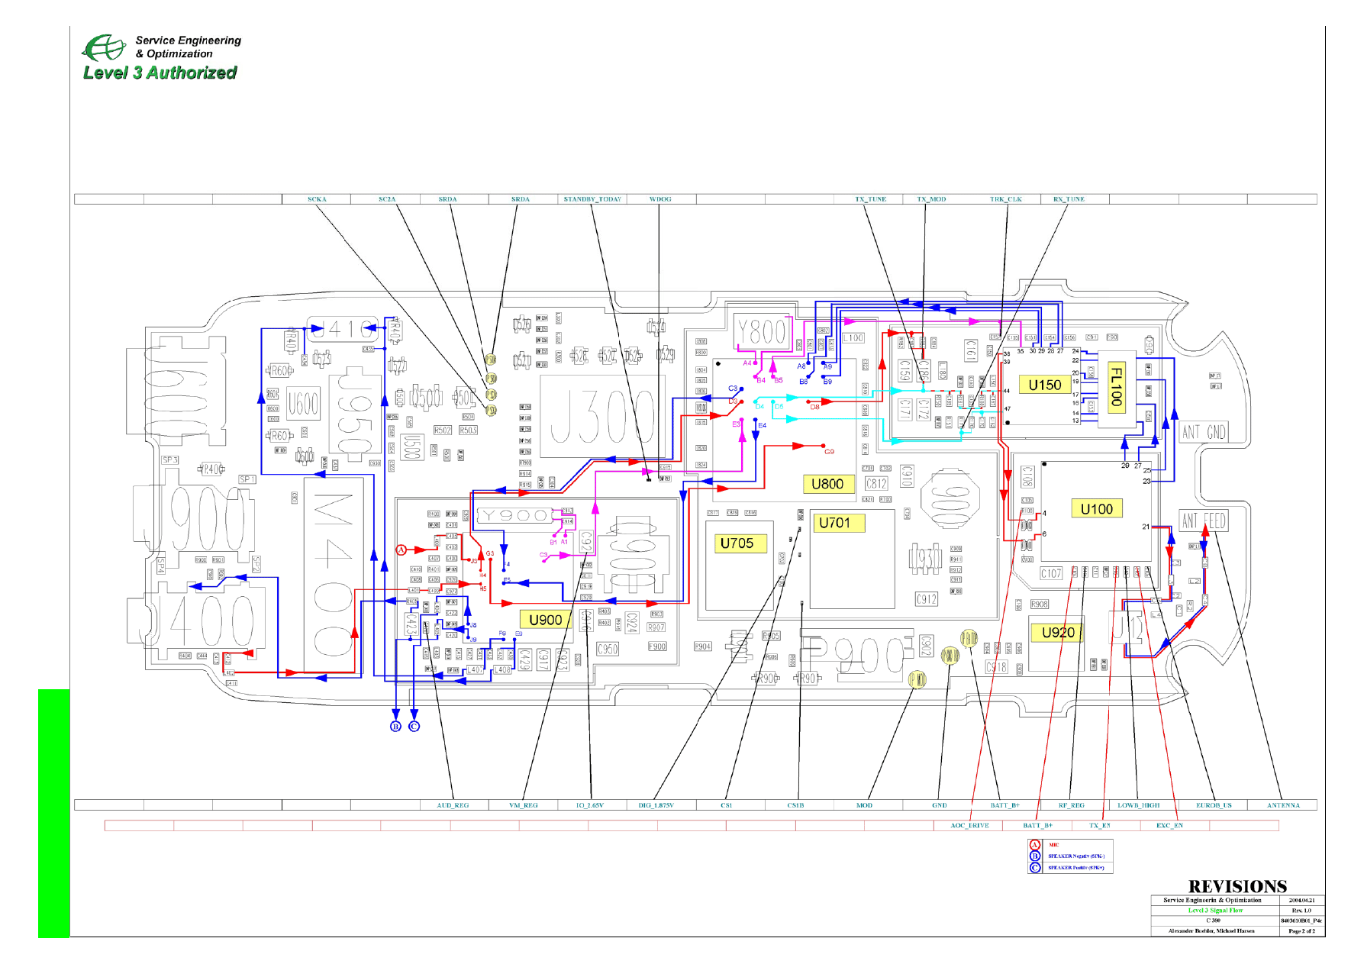Click the SPEAKER Negativ legend entry
The height and width of the screenshot is (964, 1364).
pyautogui.click(x=1075, y=856)
